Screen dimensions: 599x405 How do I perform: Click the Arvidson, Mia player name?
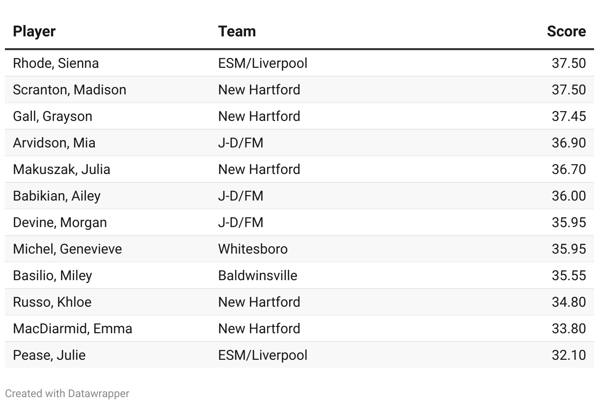click(x=54, y=143)
